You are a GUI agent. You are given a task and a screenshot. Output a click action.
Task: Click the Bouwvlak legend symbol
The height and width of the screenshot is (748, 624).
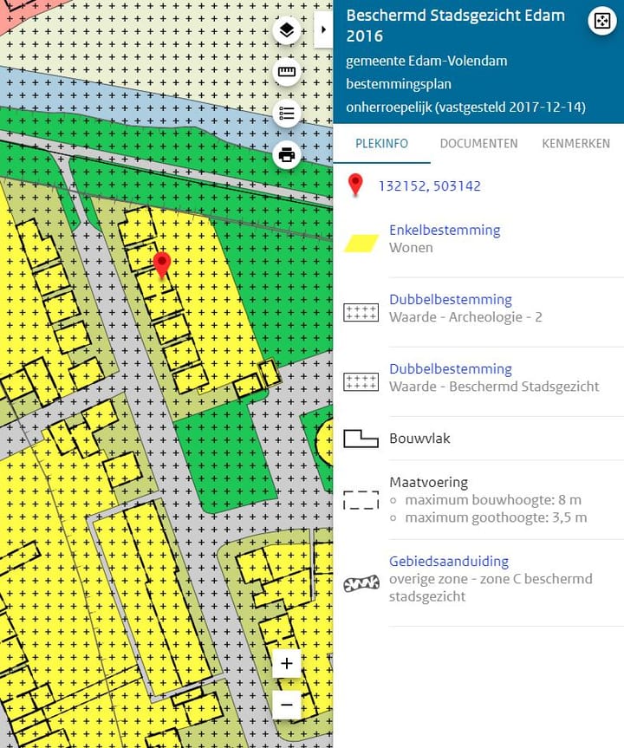(x=361, y=439)
